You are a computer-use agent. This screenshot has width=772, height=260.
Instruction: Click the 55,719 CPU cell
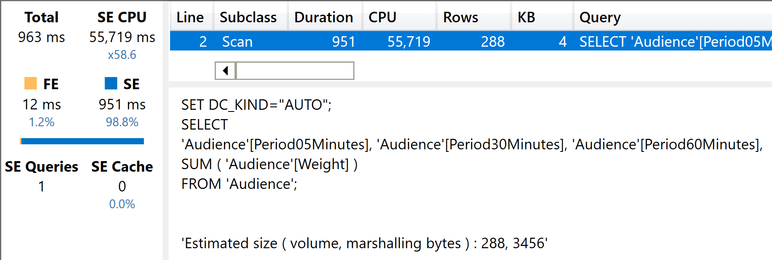click(408, 42)
